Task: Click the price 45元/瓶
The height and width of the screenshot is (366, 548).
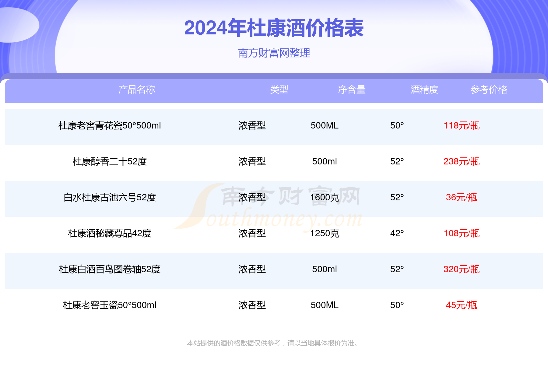Action: point(462,305)
